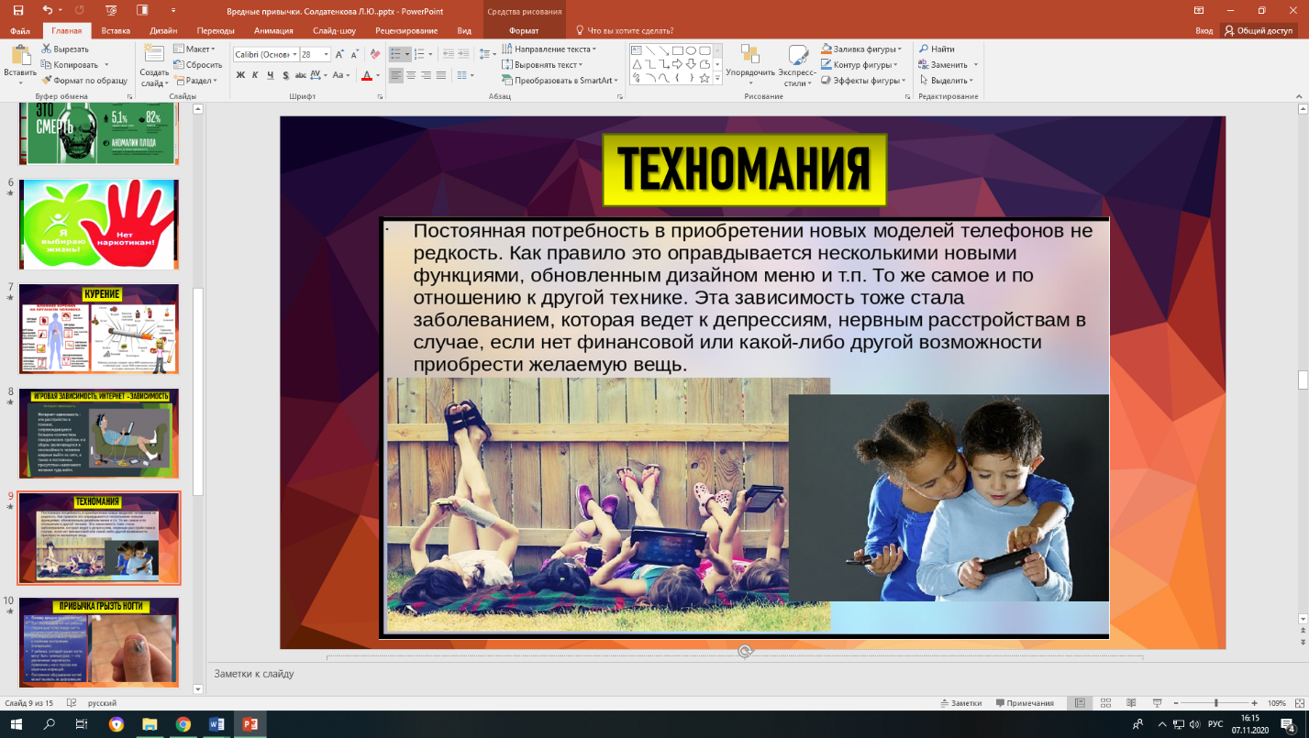Toggle strikethrough (abc) formatting
Viewport: 1309px width, 738px height.
(x=301, y=75)
